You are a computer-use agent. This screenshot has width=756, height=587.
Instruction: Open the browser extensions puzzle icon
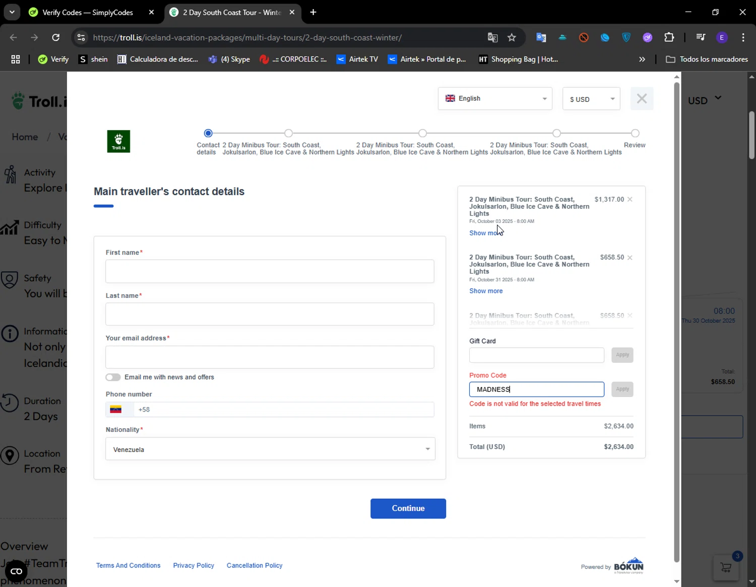[669, 37]
